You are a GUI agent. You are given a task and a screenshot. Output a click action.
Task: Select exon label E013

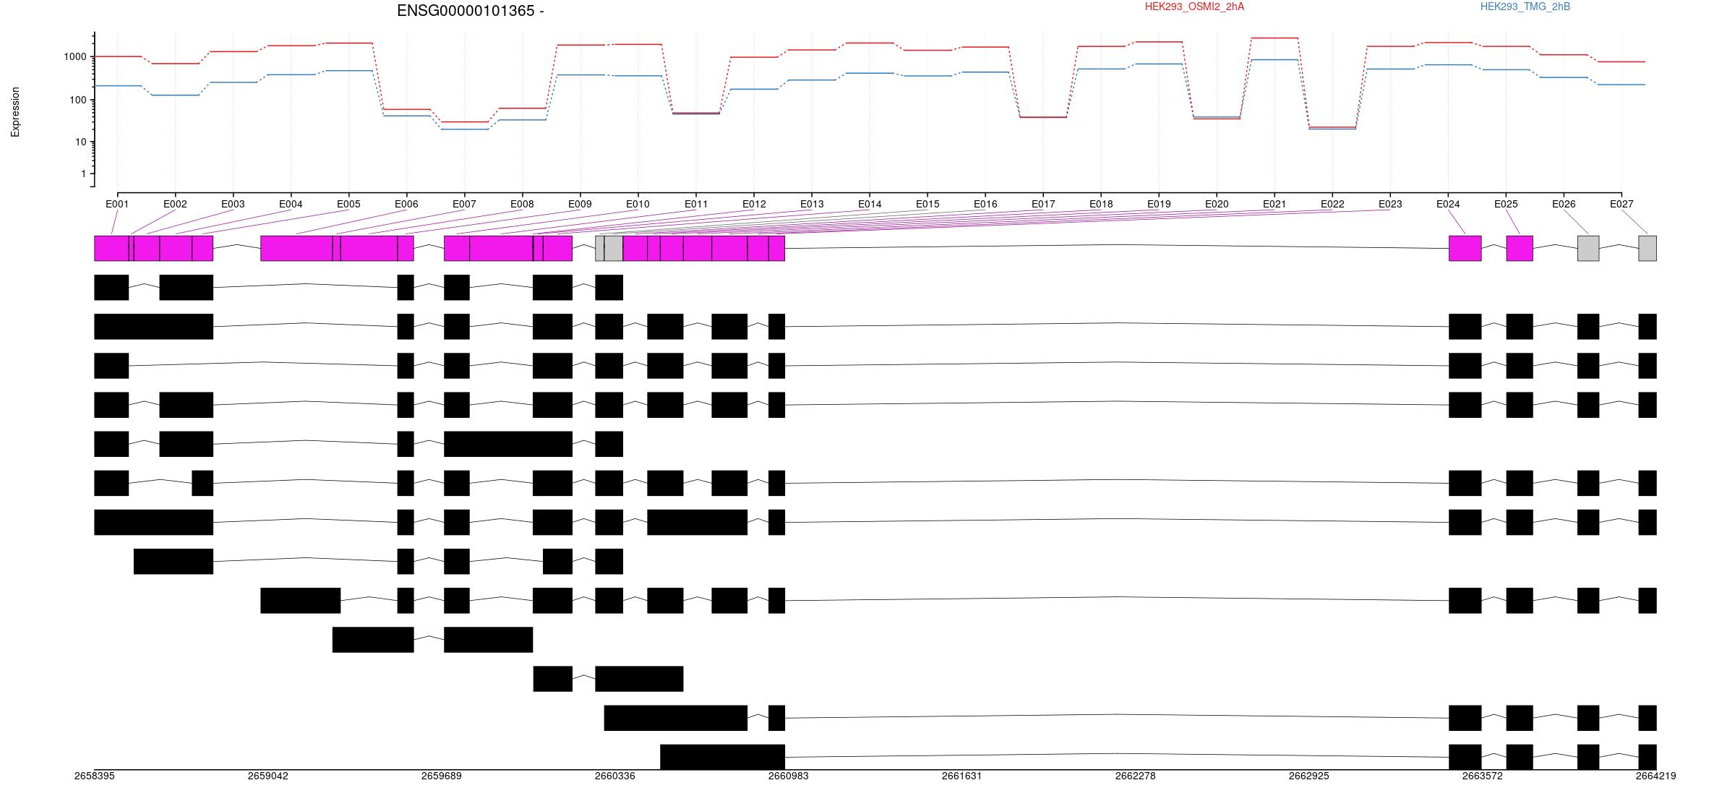[x=812, y=204]
